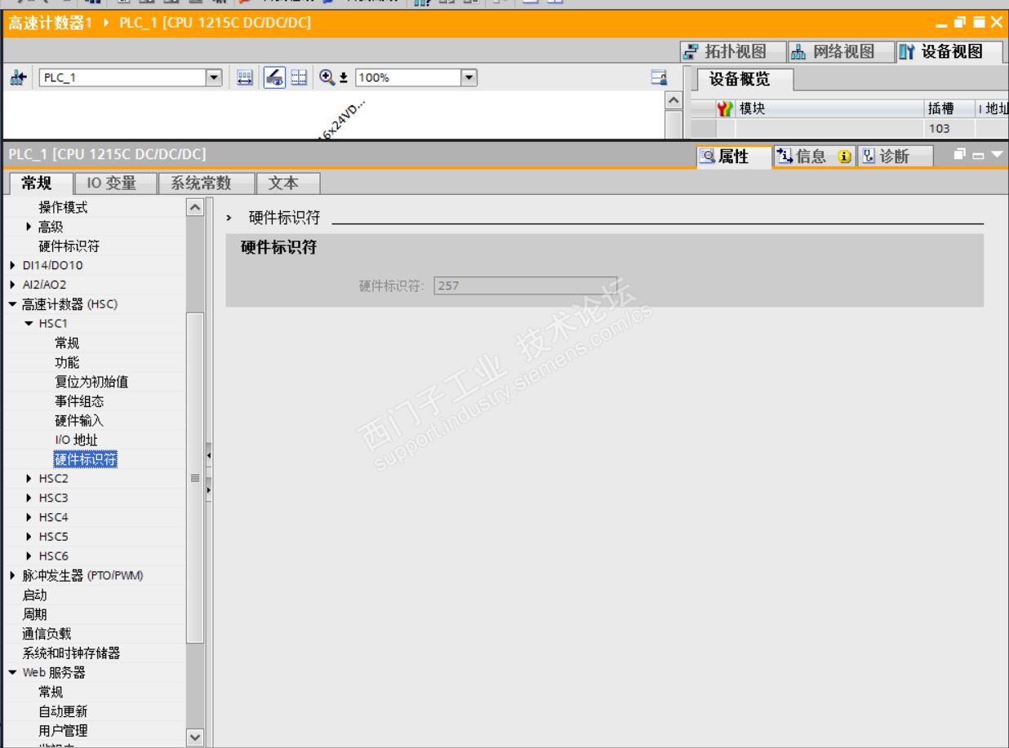This screenshot has height=748, width=1009.
Task: Expand the 脉冲发生器 (PTO/PWM) node arrow
Action: coord(11,575)
